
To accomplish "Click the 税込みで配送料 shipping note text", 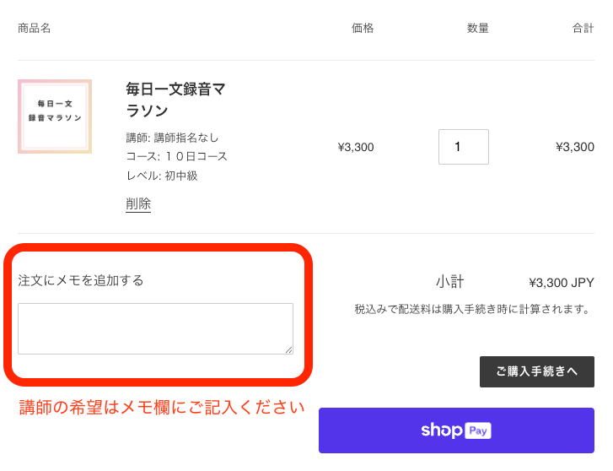I will pos(472,309).
